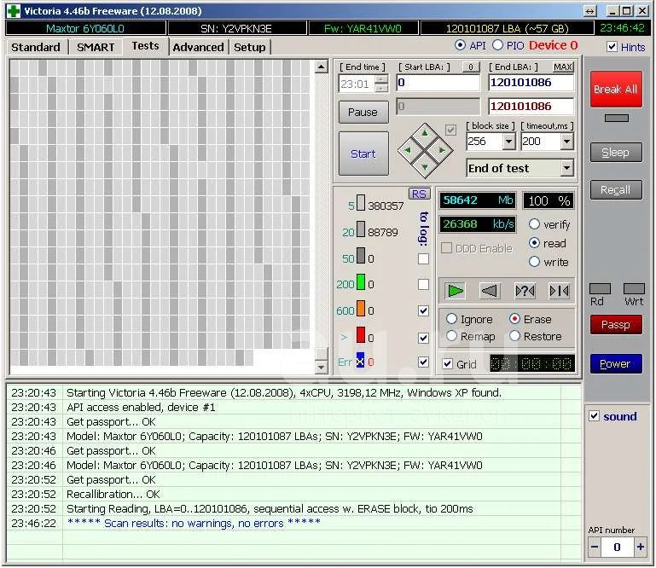Click the green play forward scan button
Screen dimensions: 656x568
(x=456, y=291)
